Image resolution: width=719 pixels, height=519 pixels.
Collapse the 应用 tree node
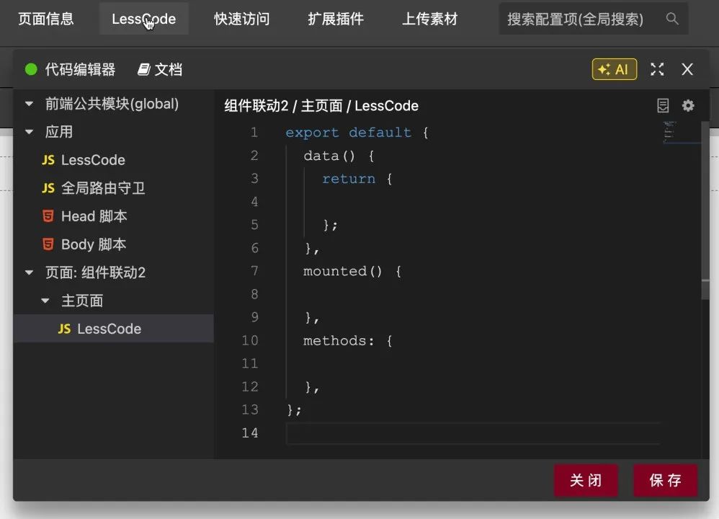(x=29, y=132)
